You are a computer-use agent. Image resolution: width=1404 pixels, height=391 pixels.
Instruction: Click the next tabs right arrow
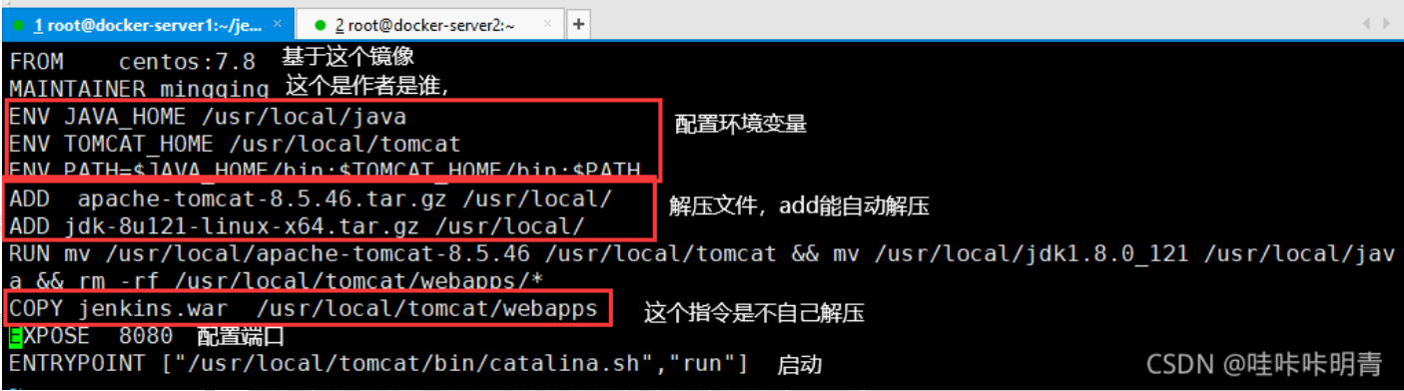[1387, 23]
